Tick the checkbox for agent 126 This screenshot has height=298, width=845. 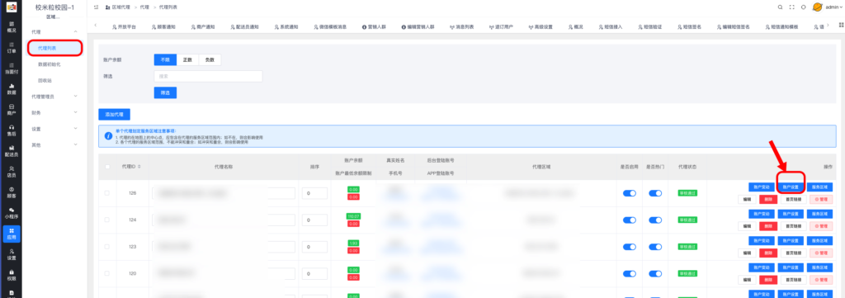(x=107, y=193)
